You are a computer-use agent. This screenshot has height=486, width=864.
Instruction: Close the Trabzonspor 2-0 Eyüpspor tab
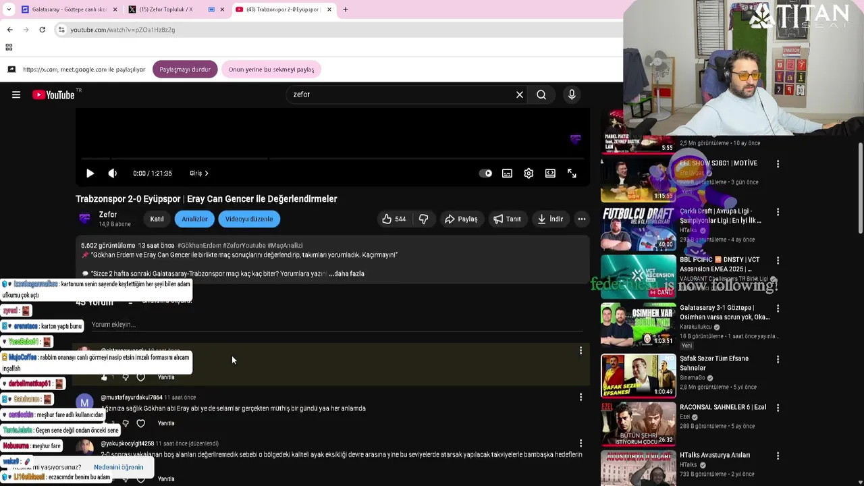click(329, 9)
